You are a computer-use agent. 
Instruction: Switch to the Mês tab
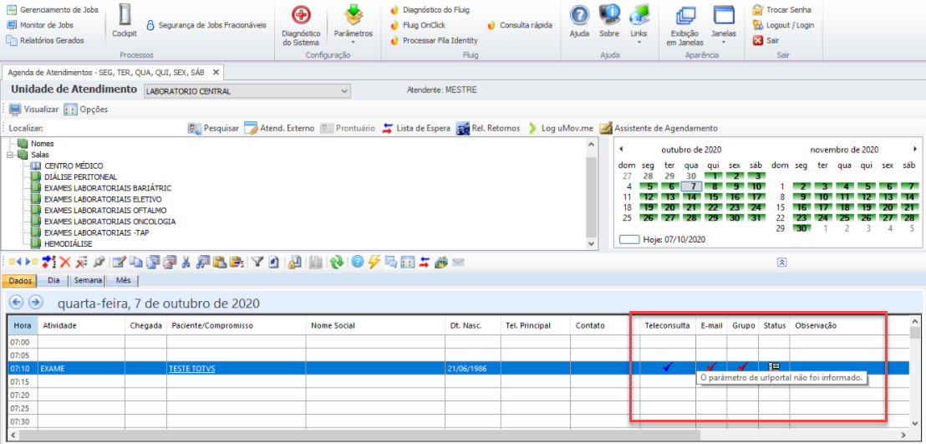(x=123, y=280)
